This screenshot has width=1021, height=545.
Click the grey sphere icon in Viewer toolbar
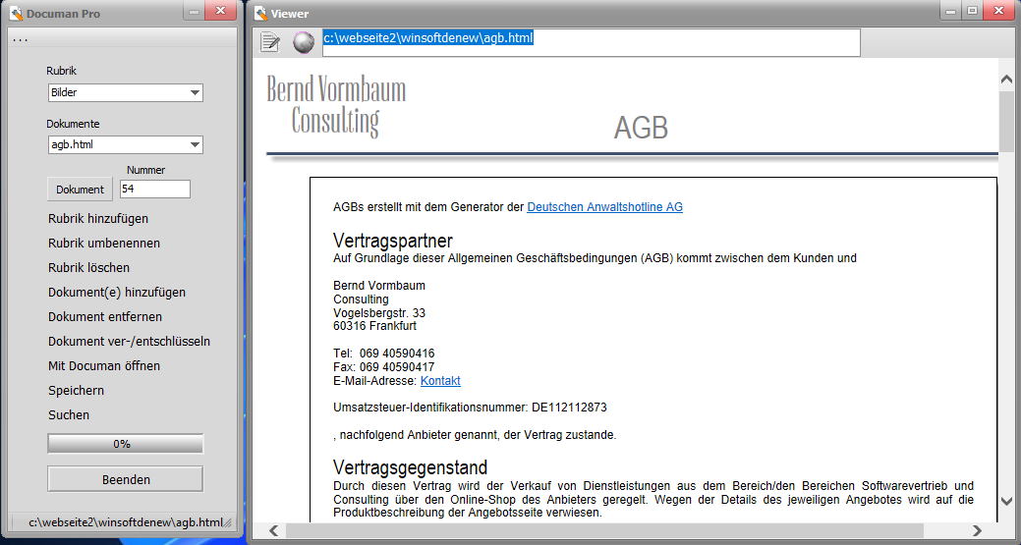coord(304,42)
